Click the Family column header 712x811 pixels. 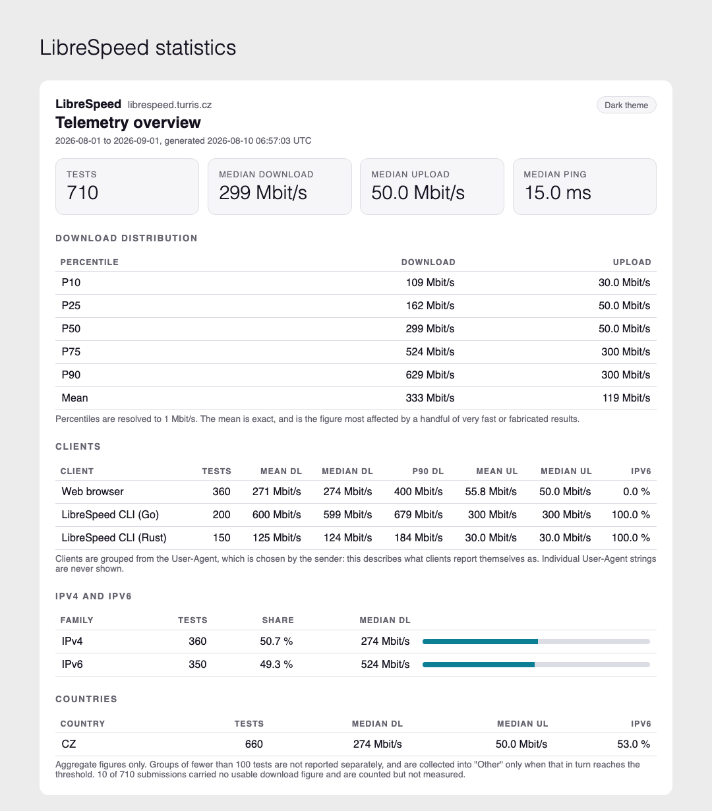click(77, 620)
